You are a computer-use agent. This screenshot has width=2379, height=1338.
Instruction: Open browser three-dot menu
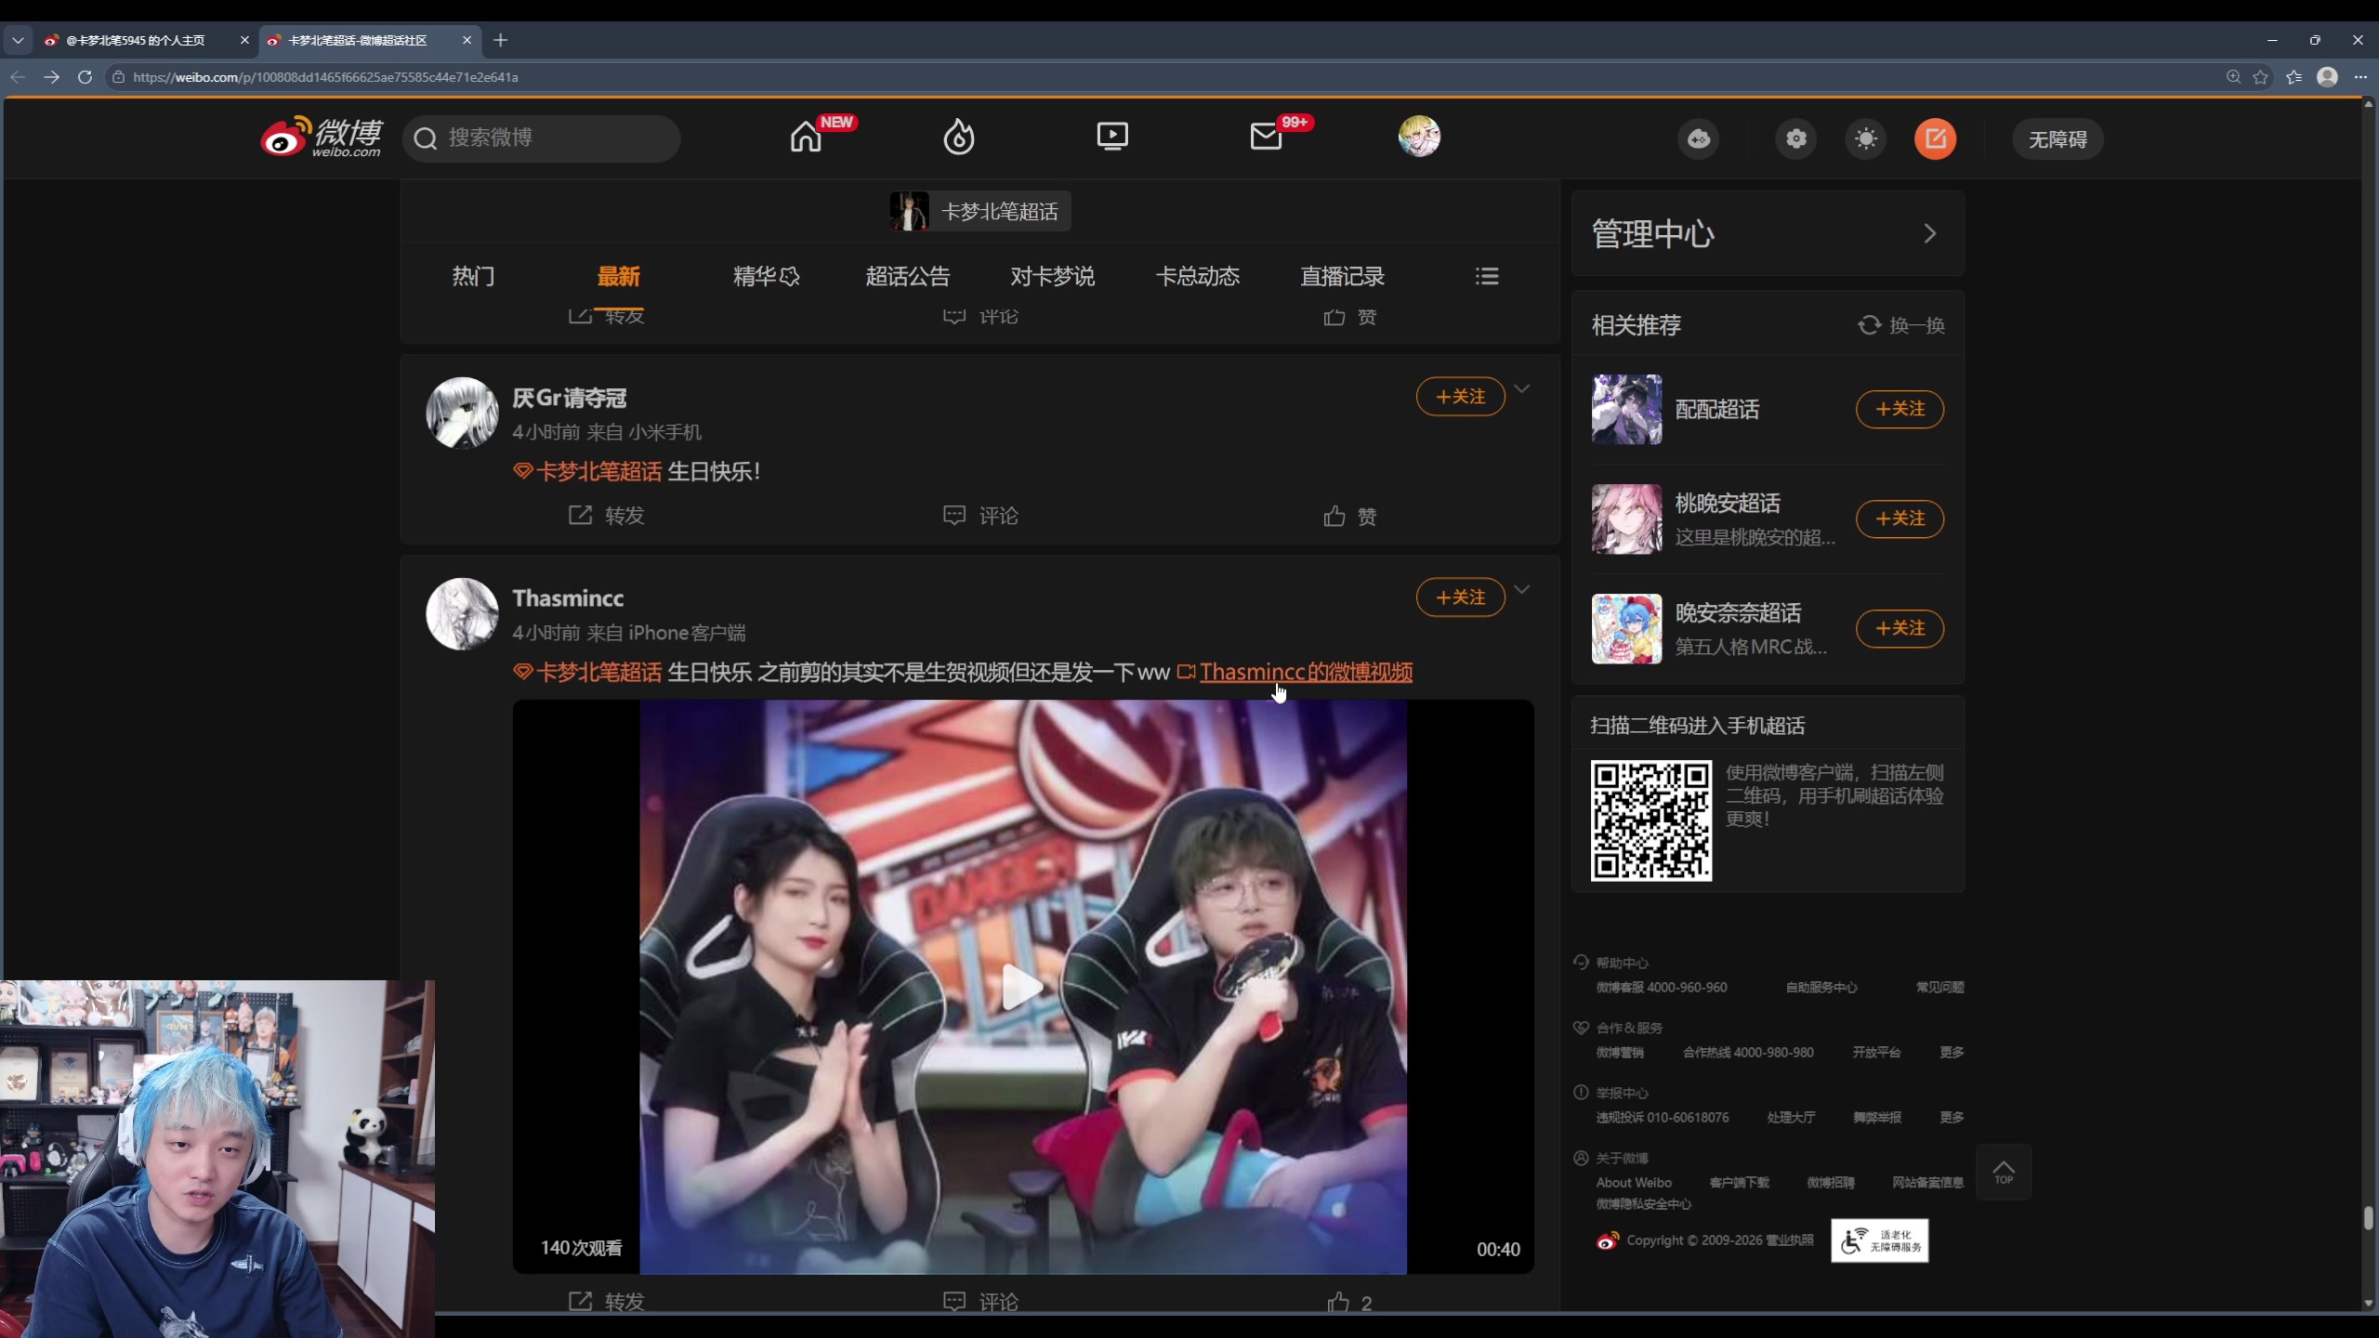pyautogui.click(x=2360, y=77)
